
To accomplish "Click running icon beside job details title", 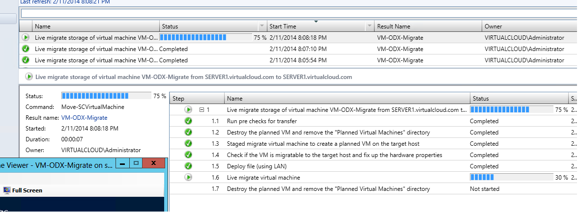I will point(29,77).
